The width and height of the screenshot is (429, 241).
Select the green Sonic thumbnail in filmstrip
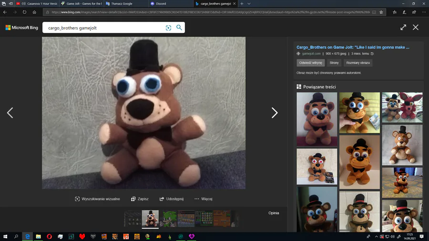[168, 219]
